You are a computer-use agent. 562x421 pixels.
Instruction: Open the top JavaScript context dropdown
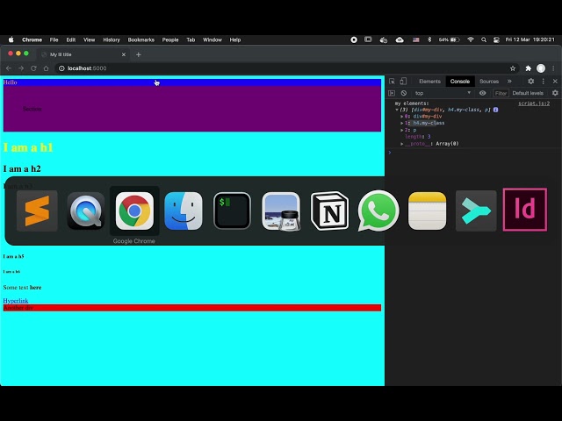tap(442, 93)
